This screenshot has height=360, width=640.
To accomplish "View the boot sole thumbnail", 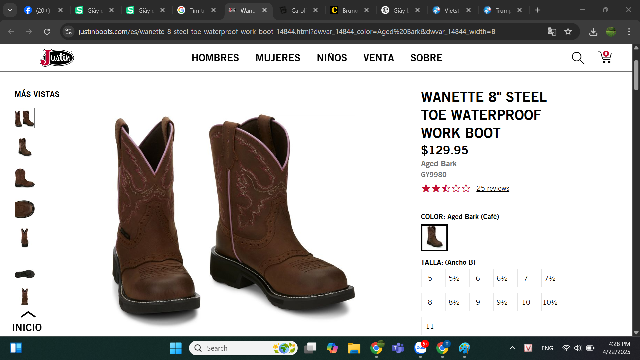I will point(25,274).
